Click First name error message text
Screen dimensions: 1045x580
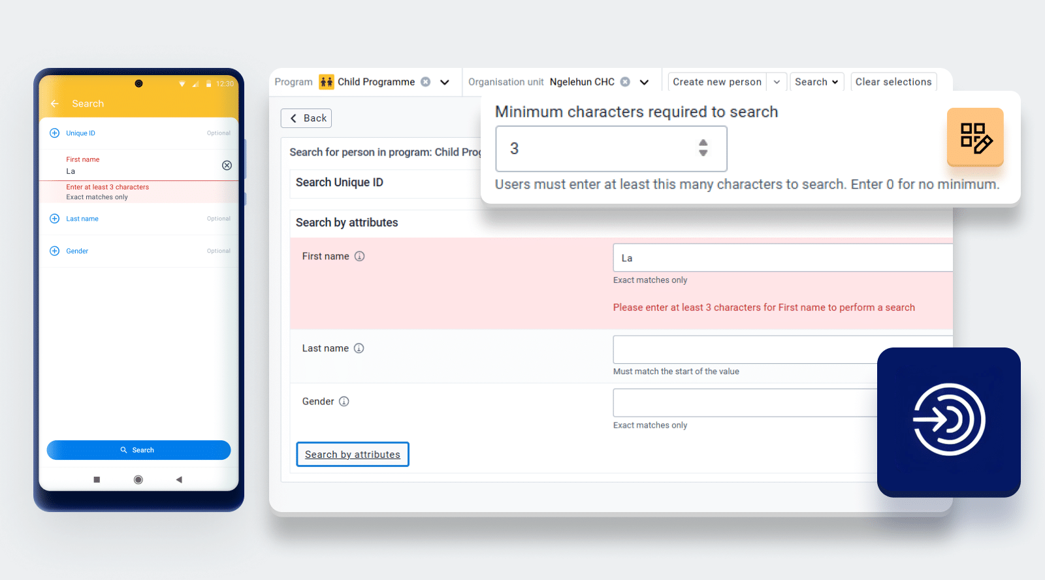(x=764, y=308)
